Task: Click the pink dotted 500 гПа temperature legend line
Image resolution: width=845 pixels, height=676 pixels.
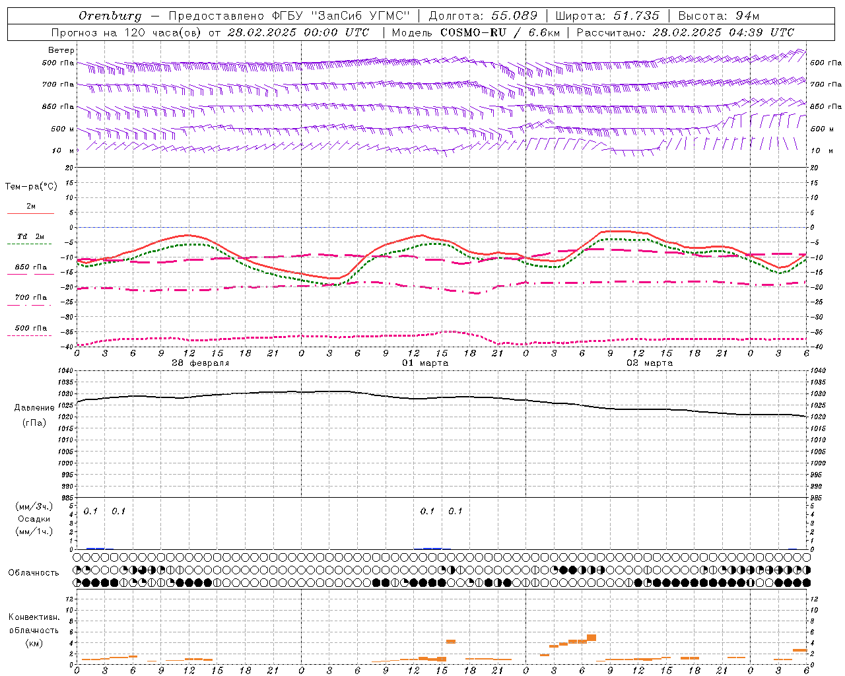Action: click(30, 335)
